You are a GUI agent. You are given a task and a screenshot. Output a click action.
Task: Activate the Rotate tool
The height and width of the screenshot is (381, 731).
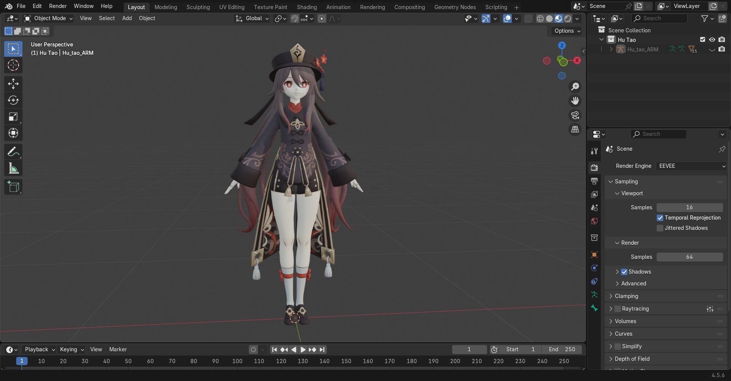click(13, 100)
